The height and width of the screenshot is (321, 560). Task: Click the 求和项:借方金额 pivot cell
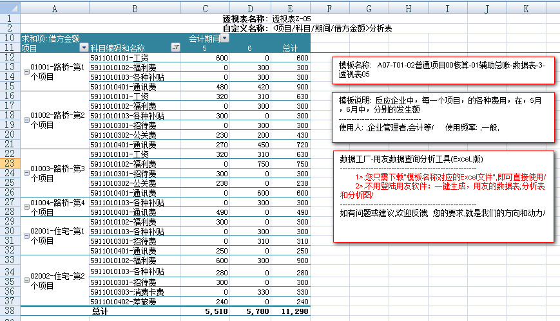point(52,39)
